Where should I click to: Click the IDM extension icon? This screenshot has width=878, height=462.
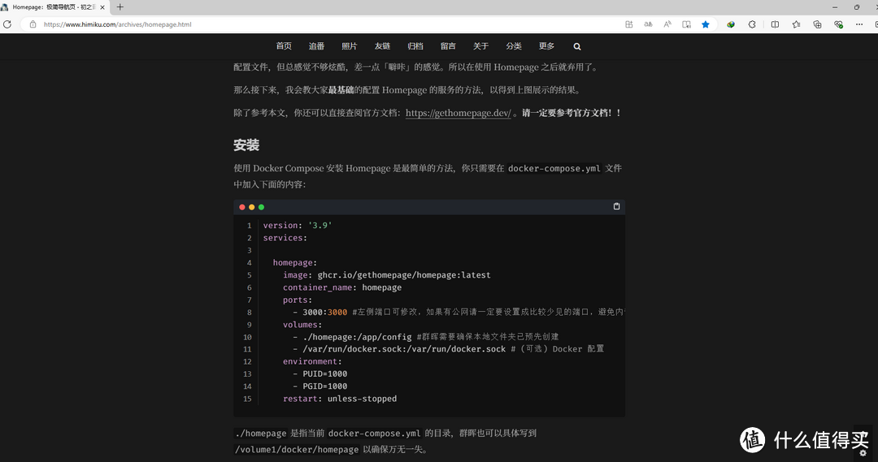point(731,24)
